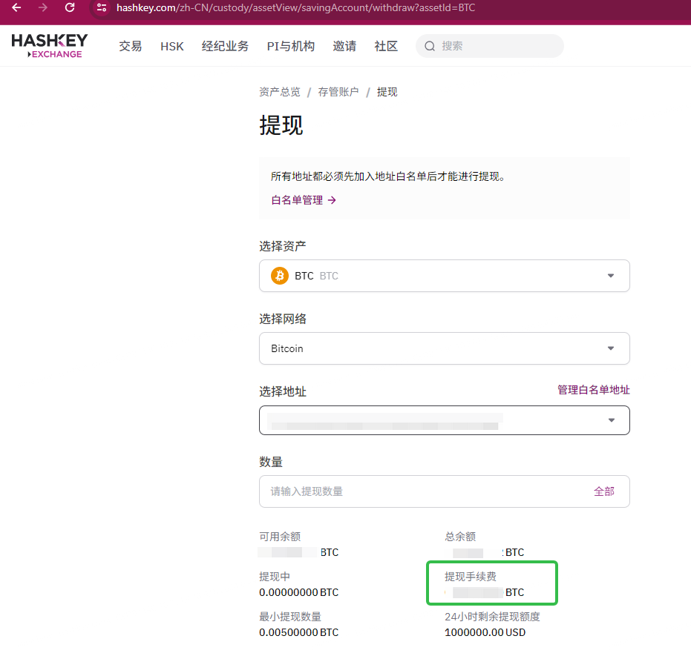This screenshot has width=691, height=656.
Task: Click the 0.00500000 BTC minimum value
Action: [299, 633]
